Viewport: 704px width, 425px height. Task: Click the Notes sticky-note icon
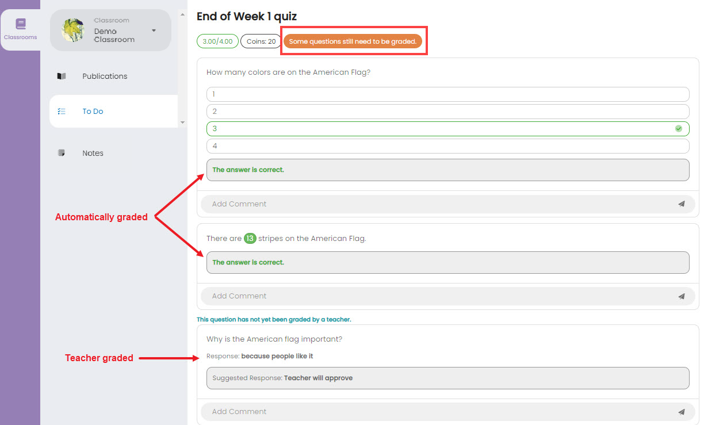point(62,153)
